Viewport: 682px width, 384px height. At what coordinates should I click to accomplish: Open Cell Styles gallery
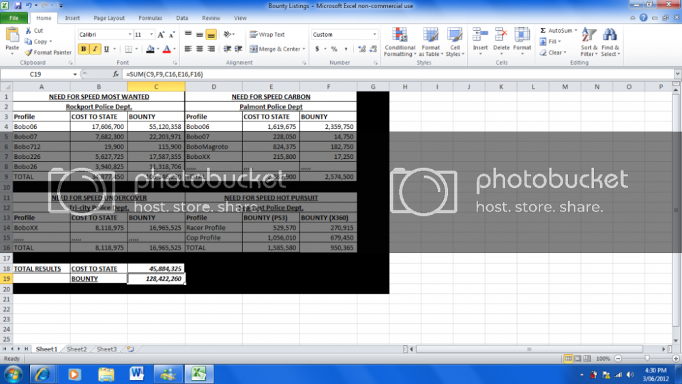pyautogui.click(x=455, y=42)
